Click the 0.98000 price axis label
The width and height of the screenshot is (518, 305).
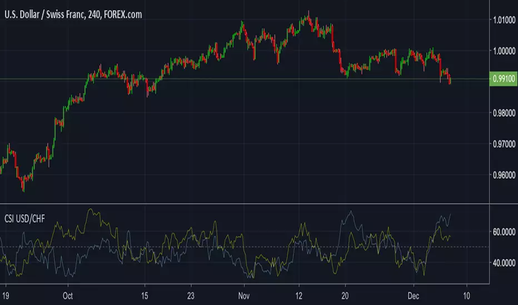tap(504, 113)
